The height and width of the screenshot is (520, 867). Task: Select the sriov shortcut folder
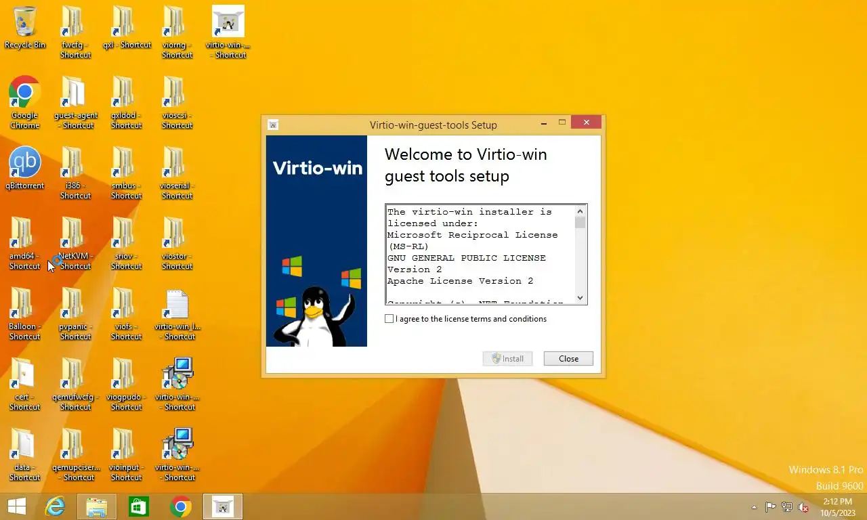pos(126,244)
